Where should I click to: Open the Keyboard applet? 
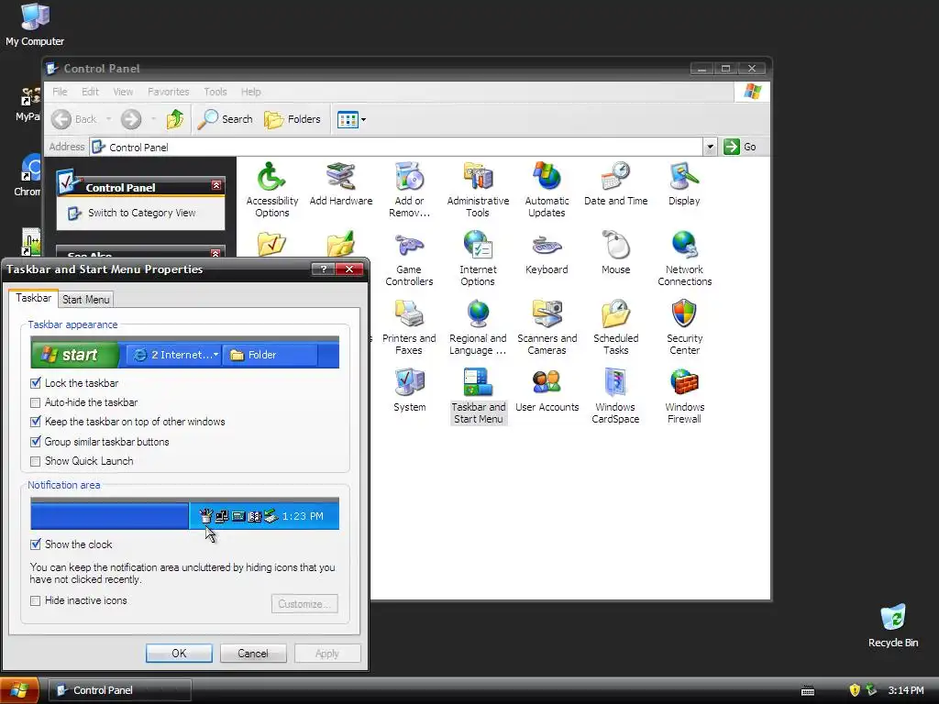547,253
